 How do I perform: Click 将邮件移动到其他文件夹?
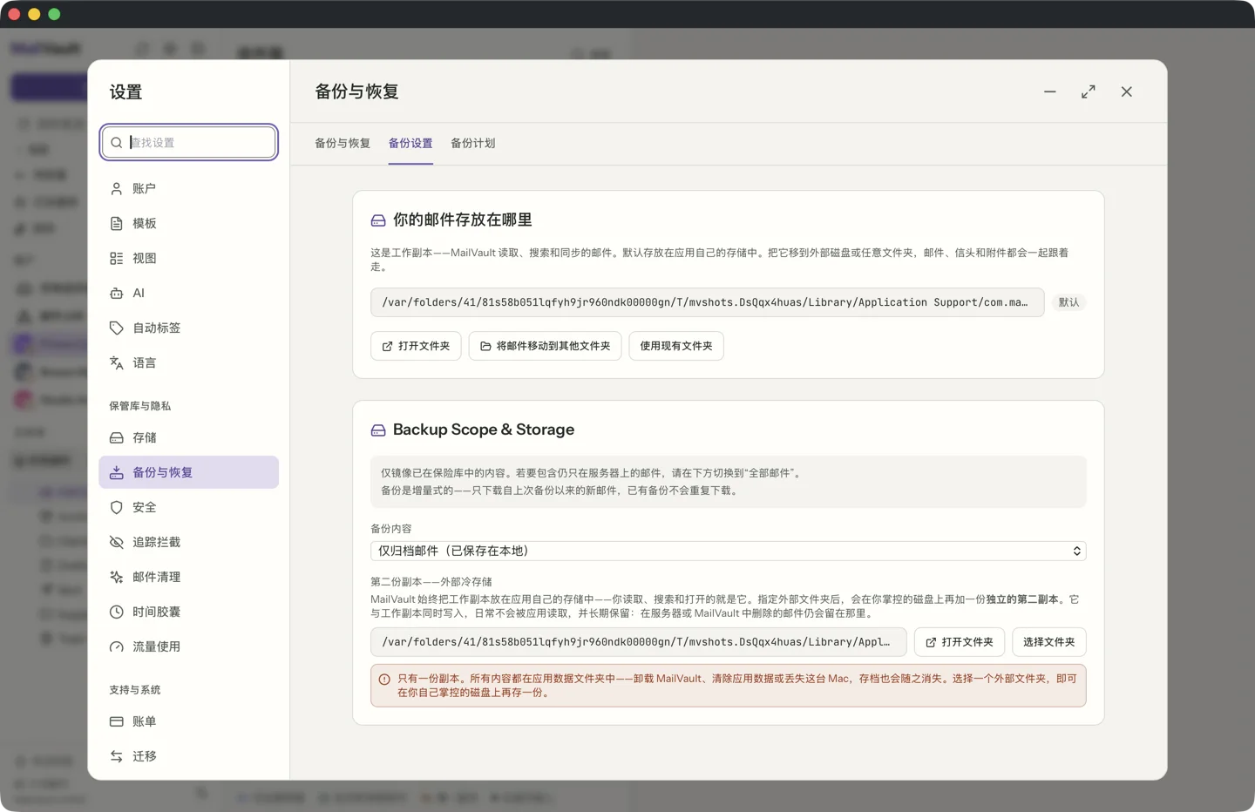[x=545, y=346]
